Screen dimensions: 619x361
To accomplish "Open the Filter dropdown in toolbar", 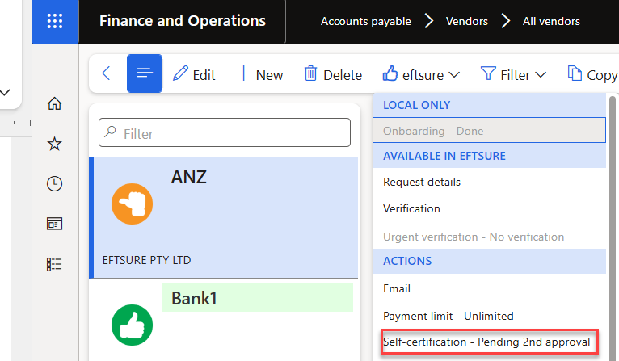I will click(513, 74).
